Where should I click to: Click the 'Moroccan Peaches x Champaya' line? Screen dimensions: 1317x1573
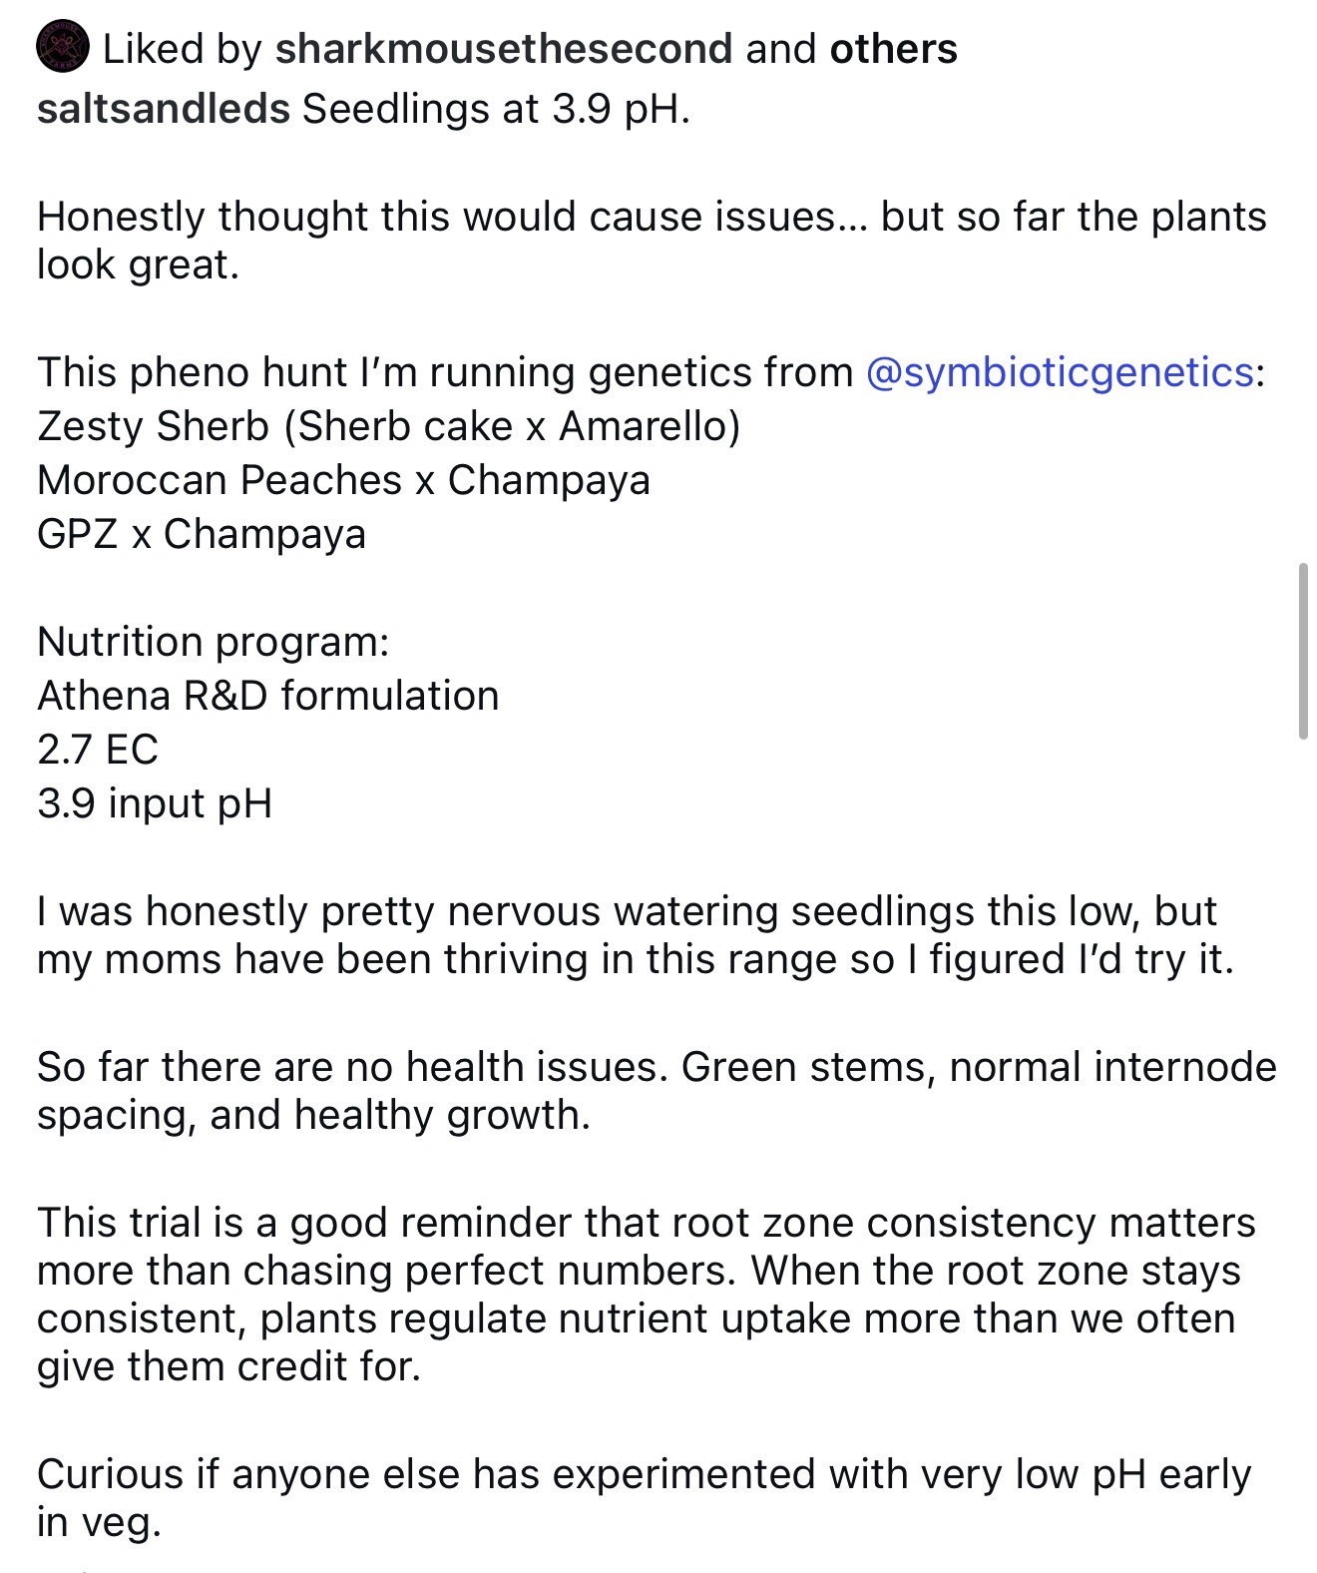click(x=343, y=480)
